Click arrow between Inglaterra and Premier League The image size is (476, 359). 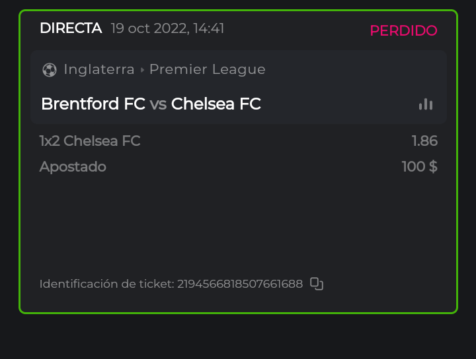pyautogui.click(x=142, y=69)
